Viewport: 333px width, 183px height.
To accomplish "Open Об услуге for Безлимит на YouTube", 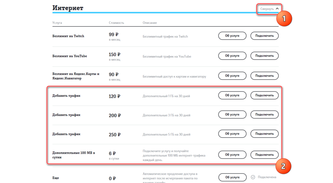I will coord(232,56).
